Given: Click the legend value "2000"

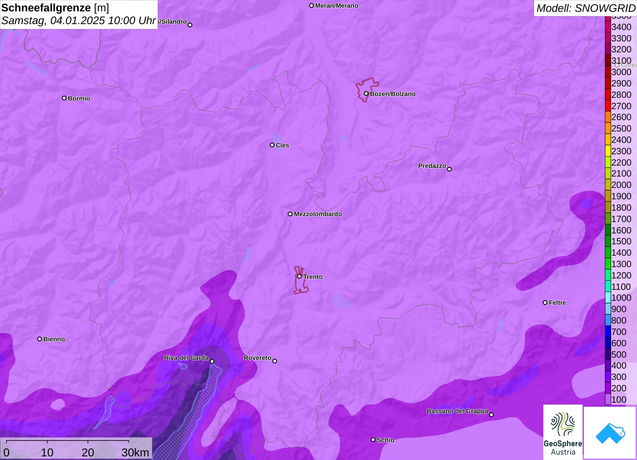Looking at the screenshot, I should 622,185.
